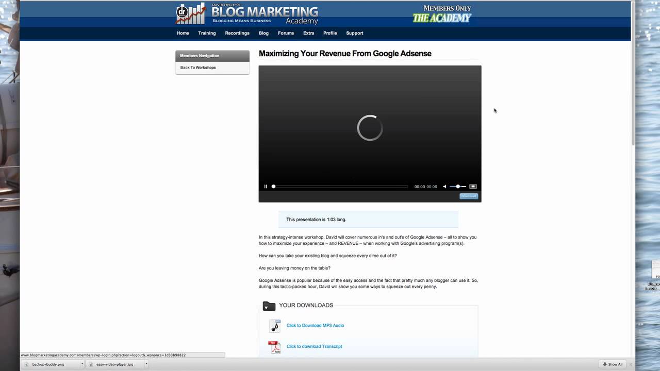Click the Your Downloads folder icon
Image resolution: width=660 pixels, height=371 pixels.
tap(269, 306)
